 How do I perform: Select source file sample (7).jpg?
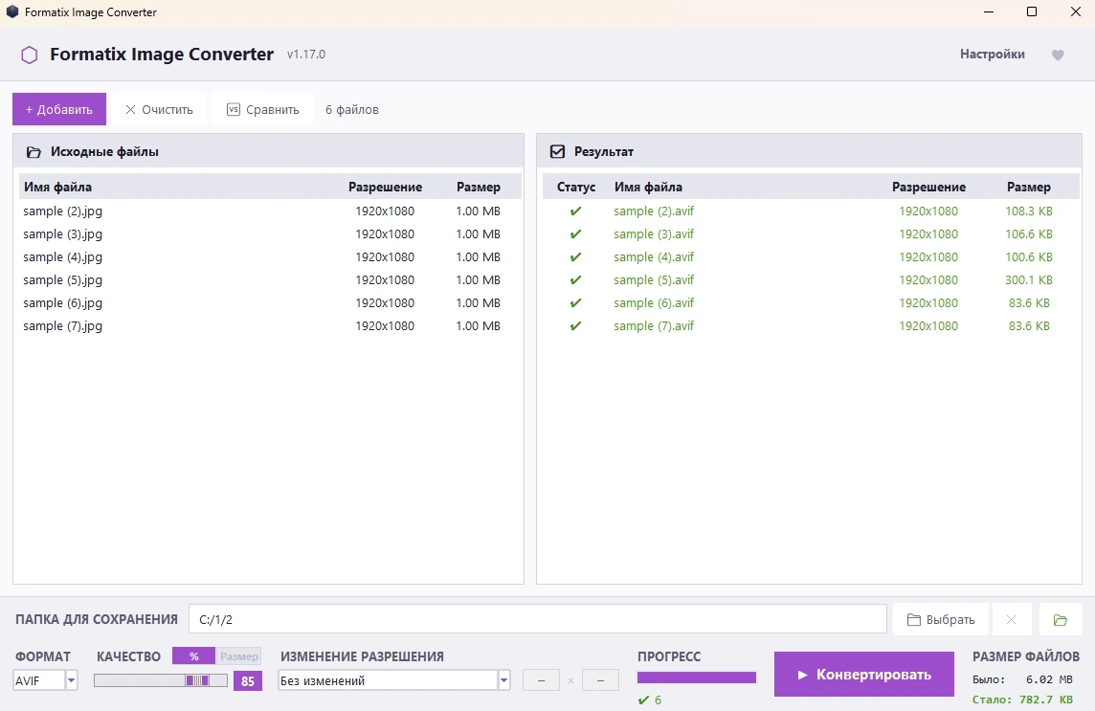coord(270,326)
